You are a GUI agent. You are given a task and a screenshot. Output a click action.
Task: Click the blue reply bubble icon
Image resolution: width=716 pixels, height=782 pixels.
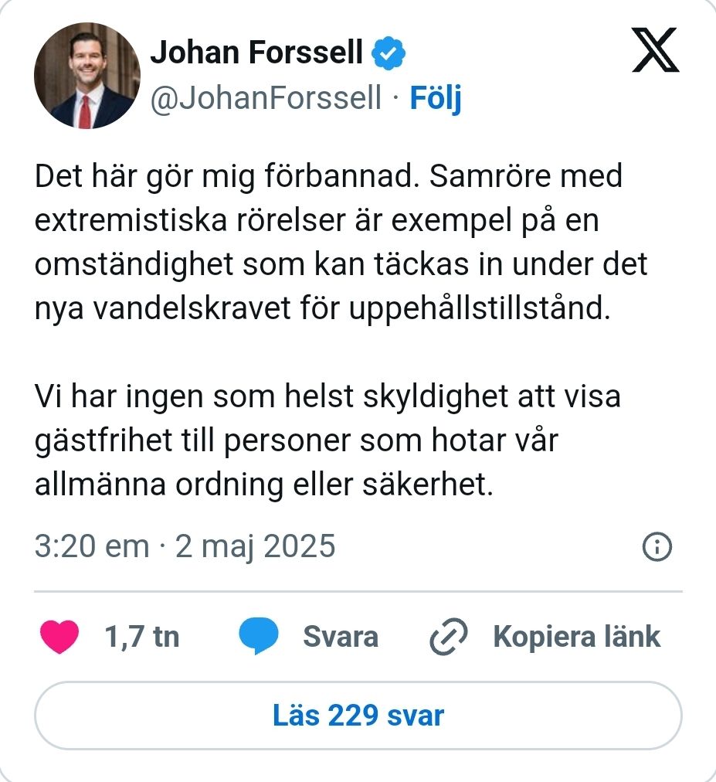pos(259,637)
